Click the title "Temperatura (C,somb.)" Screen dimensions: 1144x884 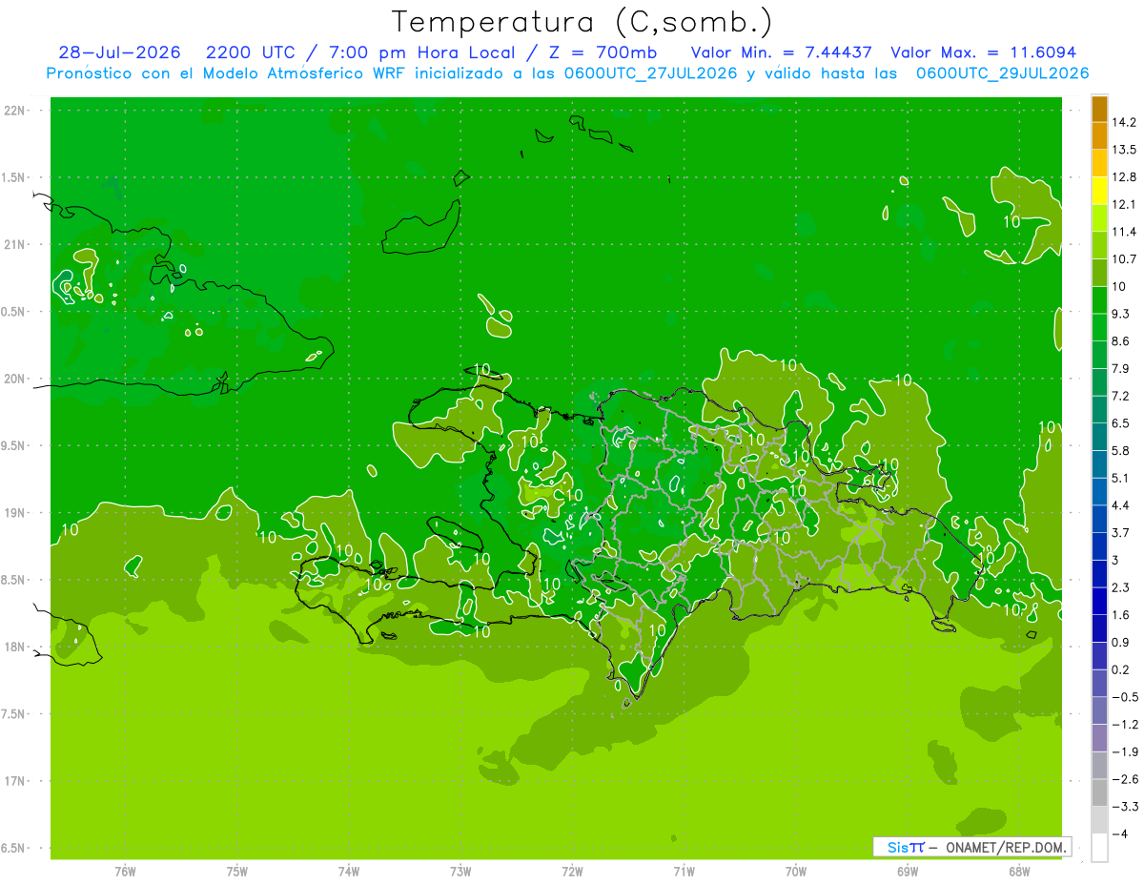582,23
